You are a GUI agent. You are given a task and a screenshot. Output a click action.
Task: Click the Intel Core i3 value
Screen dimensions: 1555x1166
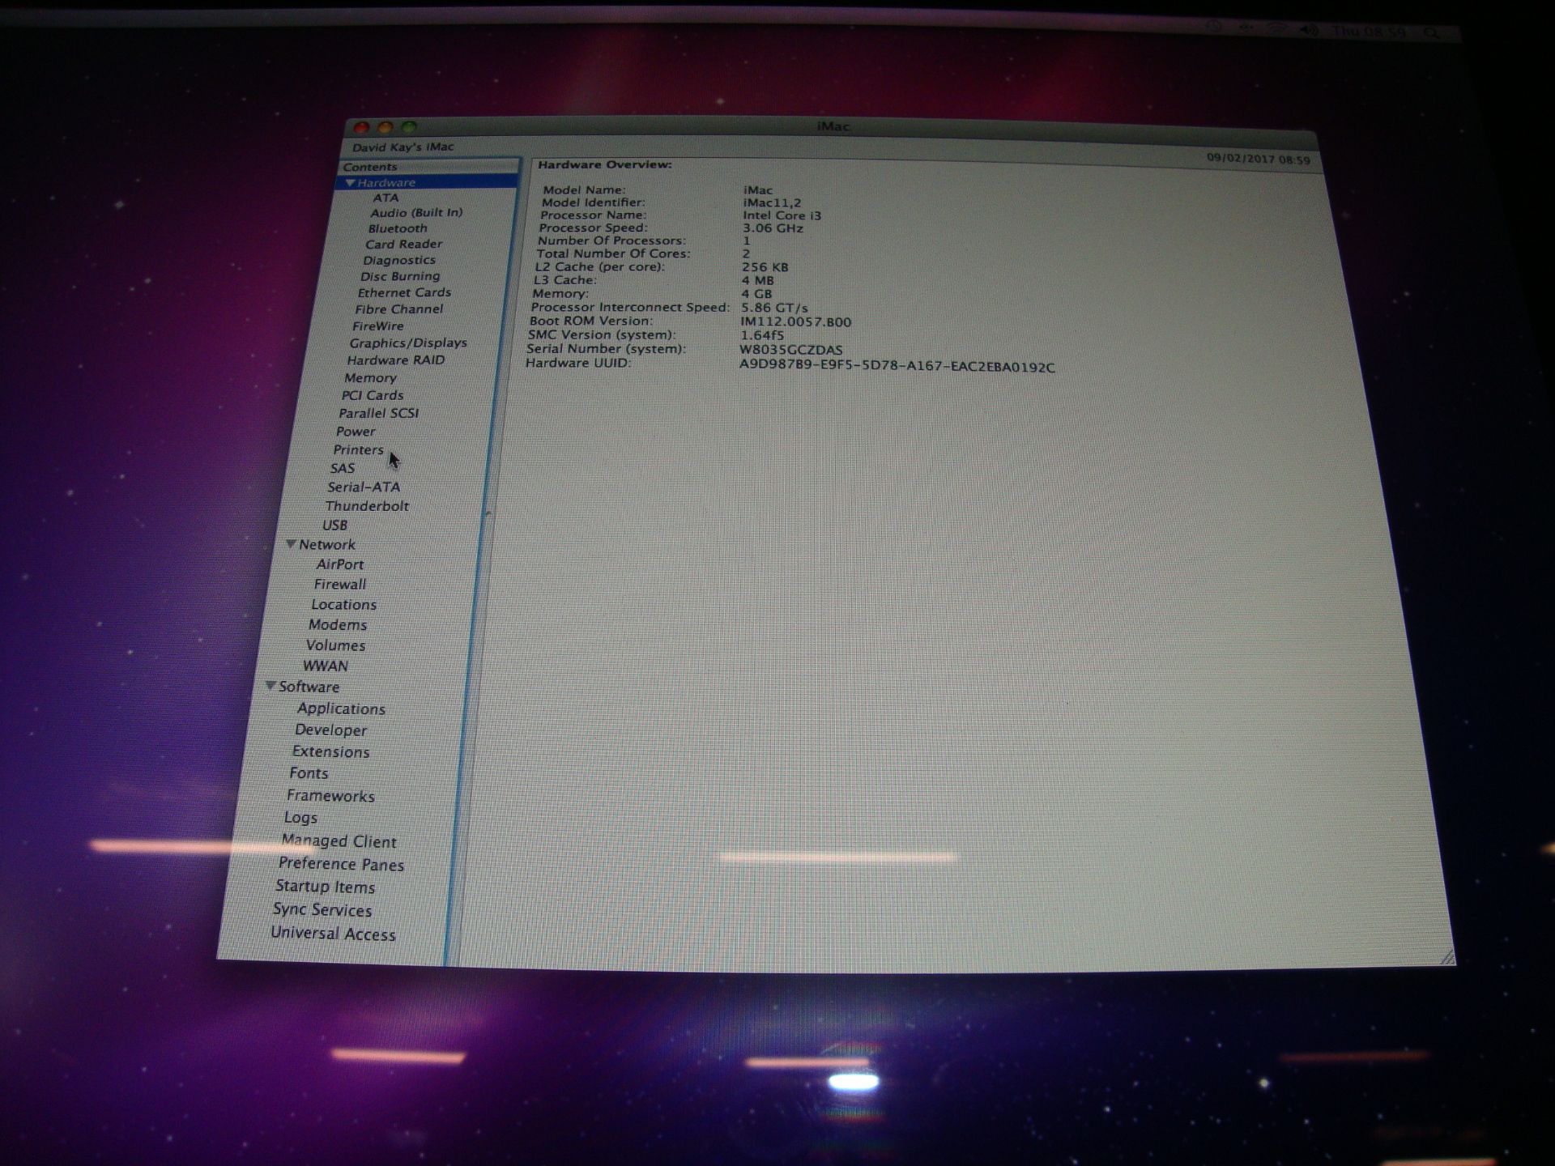point(782,215)
